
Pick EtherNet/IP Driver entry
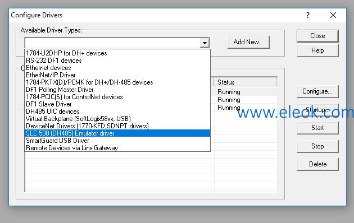pos(117,75)
